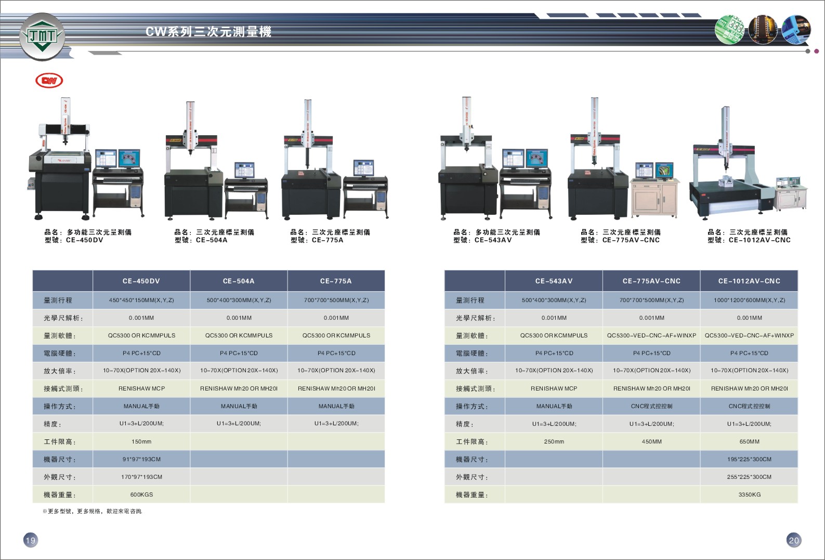Image resolution: width=825 pixels, height=560 pixels.
Task: Select the 量測行程 row label in left table
Action: [x=58, y=300]
